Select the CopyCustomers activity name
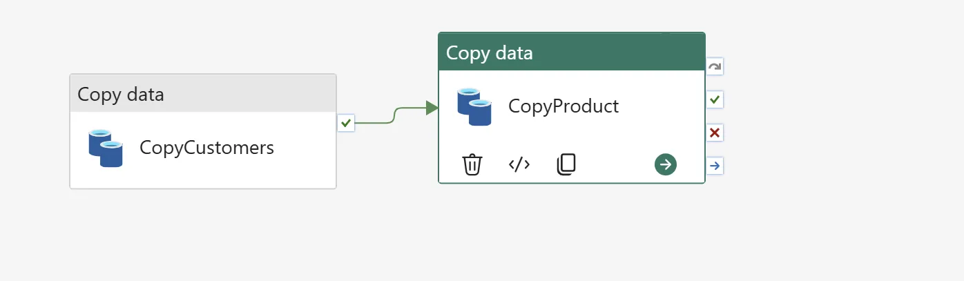The width and height of the screenshot is (964, 281). (206, 148)
